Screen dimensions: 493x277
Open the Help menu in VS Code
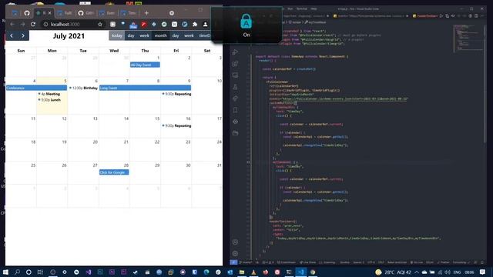[314, 8]
